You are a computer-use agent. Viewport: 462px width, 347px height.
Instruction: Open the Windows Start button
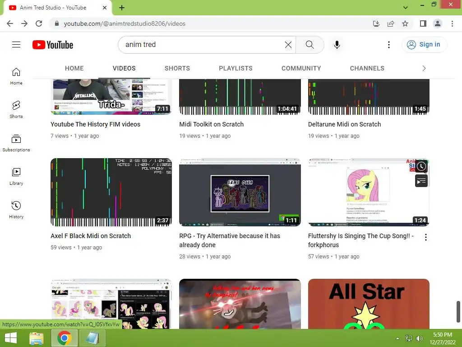pos(11,338)
